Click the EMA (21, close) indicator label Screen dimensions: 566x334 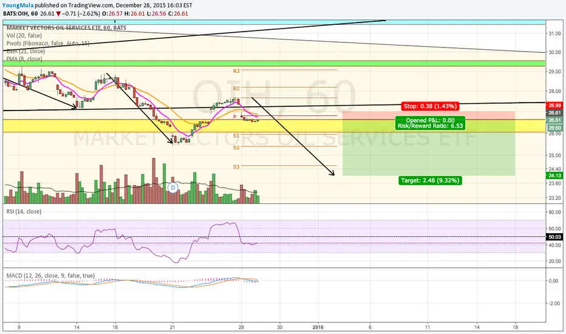pyautogui.click(x=26, y=51)
